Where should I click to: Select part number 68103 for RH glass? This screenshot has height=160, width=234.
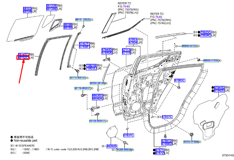point(28,8)
